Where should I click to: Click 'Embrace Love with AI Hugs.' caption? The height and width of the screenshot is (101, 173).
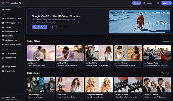(67, 65)
